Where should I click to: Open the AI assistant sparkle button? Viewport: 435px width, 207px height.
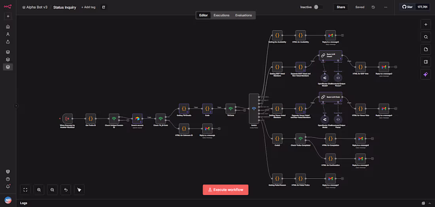[x=426, y=74]
